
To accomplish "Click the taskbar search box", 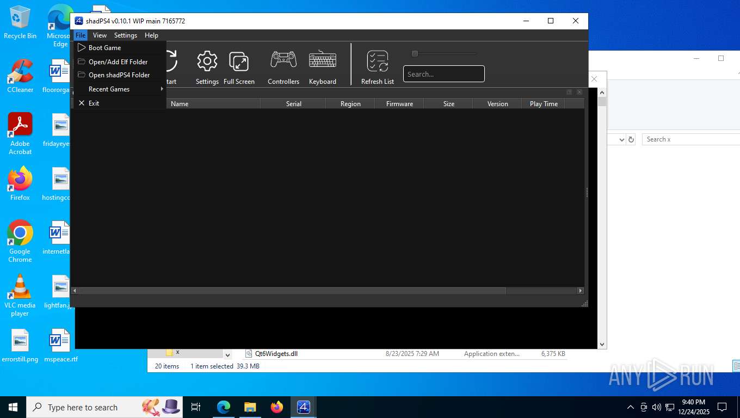I will 104,407.
